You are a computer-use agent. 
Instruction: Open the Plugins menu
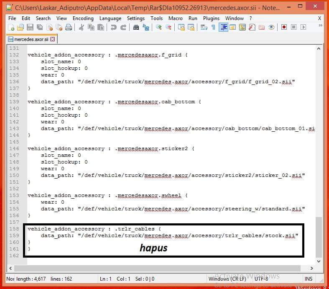(211, 18)
